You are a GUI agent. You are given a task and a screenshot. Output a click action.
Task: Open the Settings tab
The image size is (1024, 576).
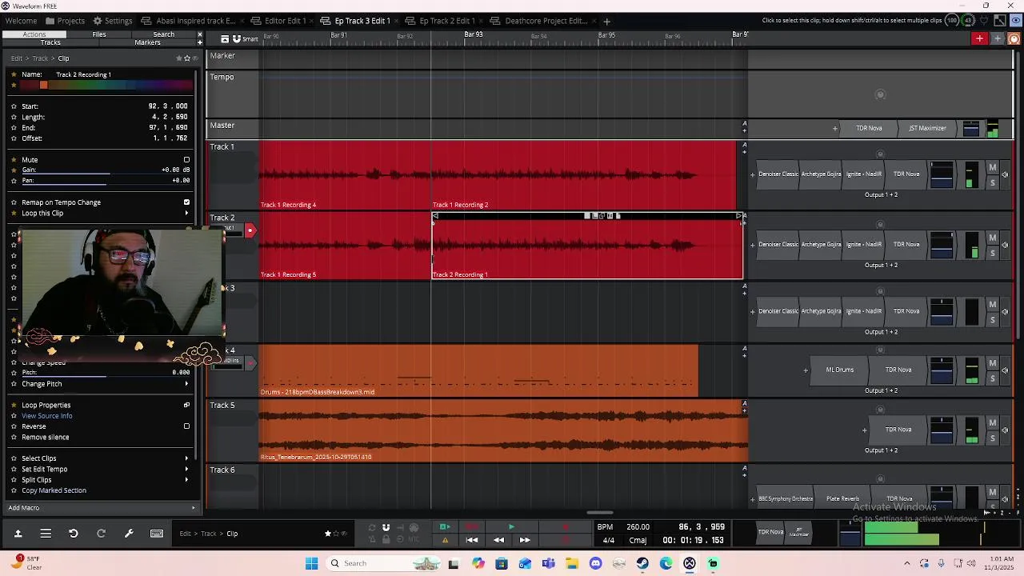pyautogui.click(x=113, y=21)
